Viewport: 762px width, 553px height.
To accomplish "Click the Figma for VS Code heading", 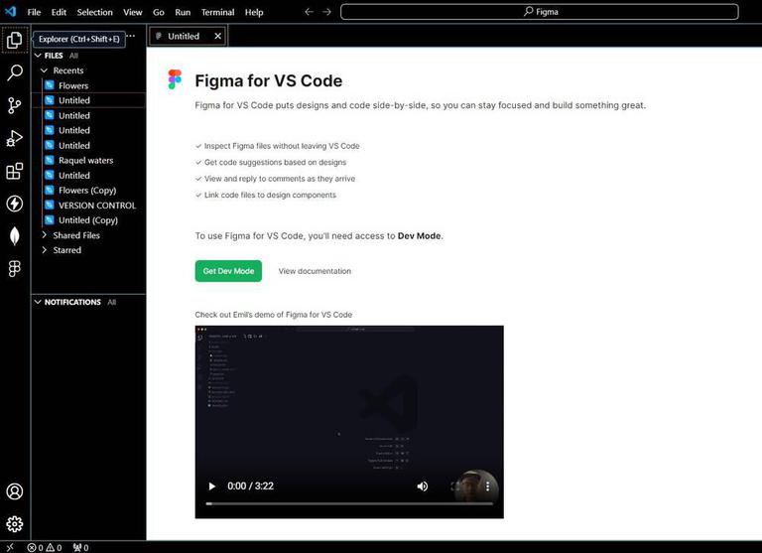I will pyautogui.click(x=268, y=80).
